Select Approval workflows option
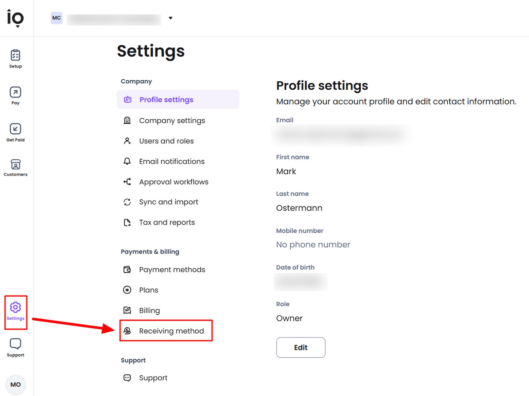 tap(174, 182)
